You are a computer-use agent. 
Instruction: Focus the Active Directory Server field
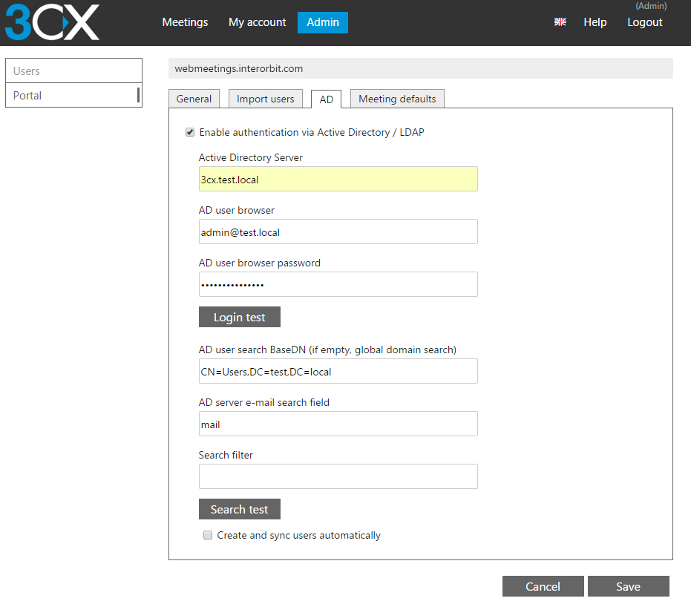(338, 179)
